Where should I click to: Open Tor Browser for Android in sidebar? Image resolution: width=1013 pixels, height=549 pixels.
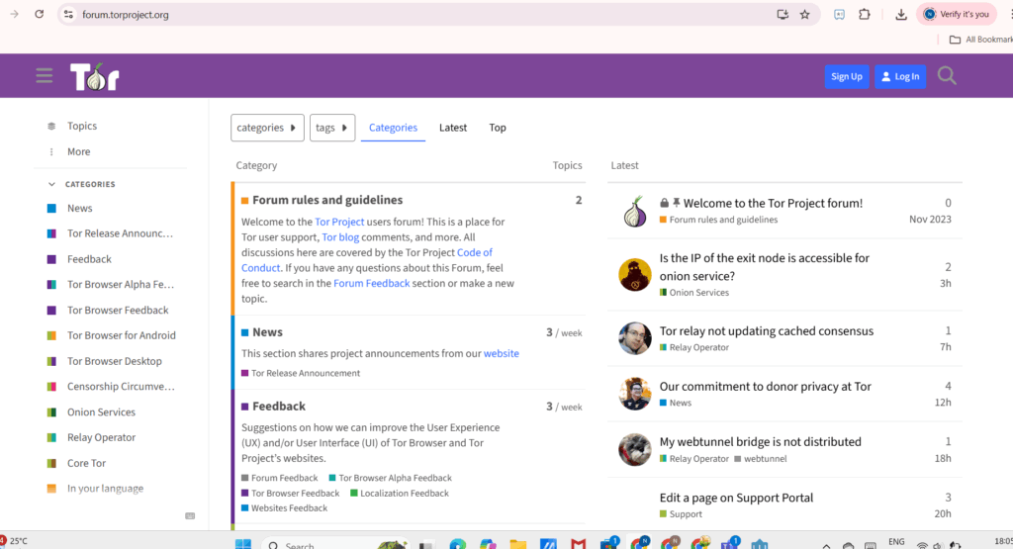coord(122,335)
